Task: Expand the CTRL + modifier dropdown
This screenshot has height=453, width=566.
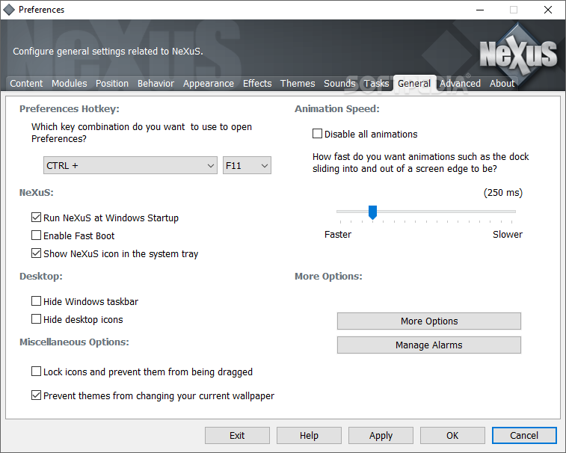Action: tap(130, 166)
